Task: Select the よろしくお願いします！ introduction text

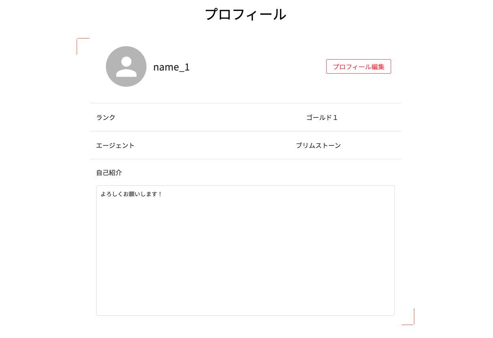Action: click(x=132, y=194)
